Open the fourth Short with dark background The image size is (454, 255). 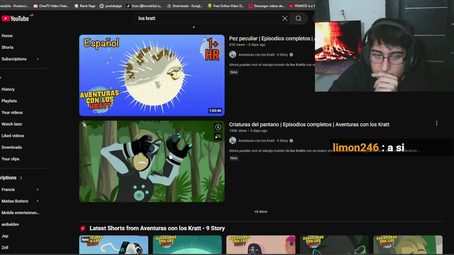pyautogui.click(x=334, y=245)
